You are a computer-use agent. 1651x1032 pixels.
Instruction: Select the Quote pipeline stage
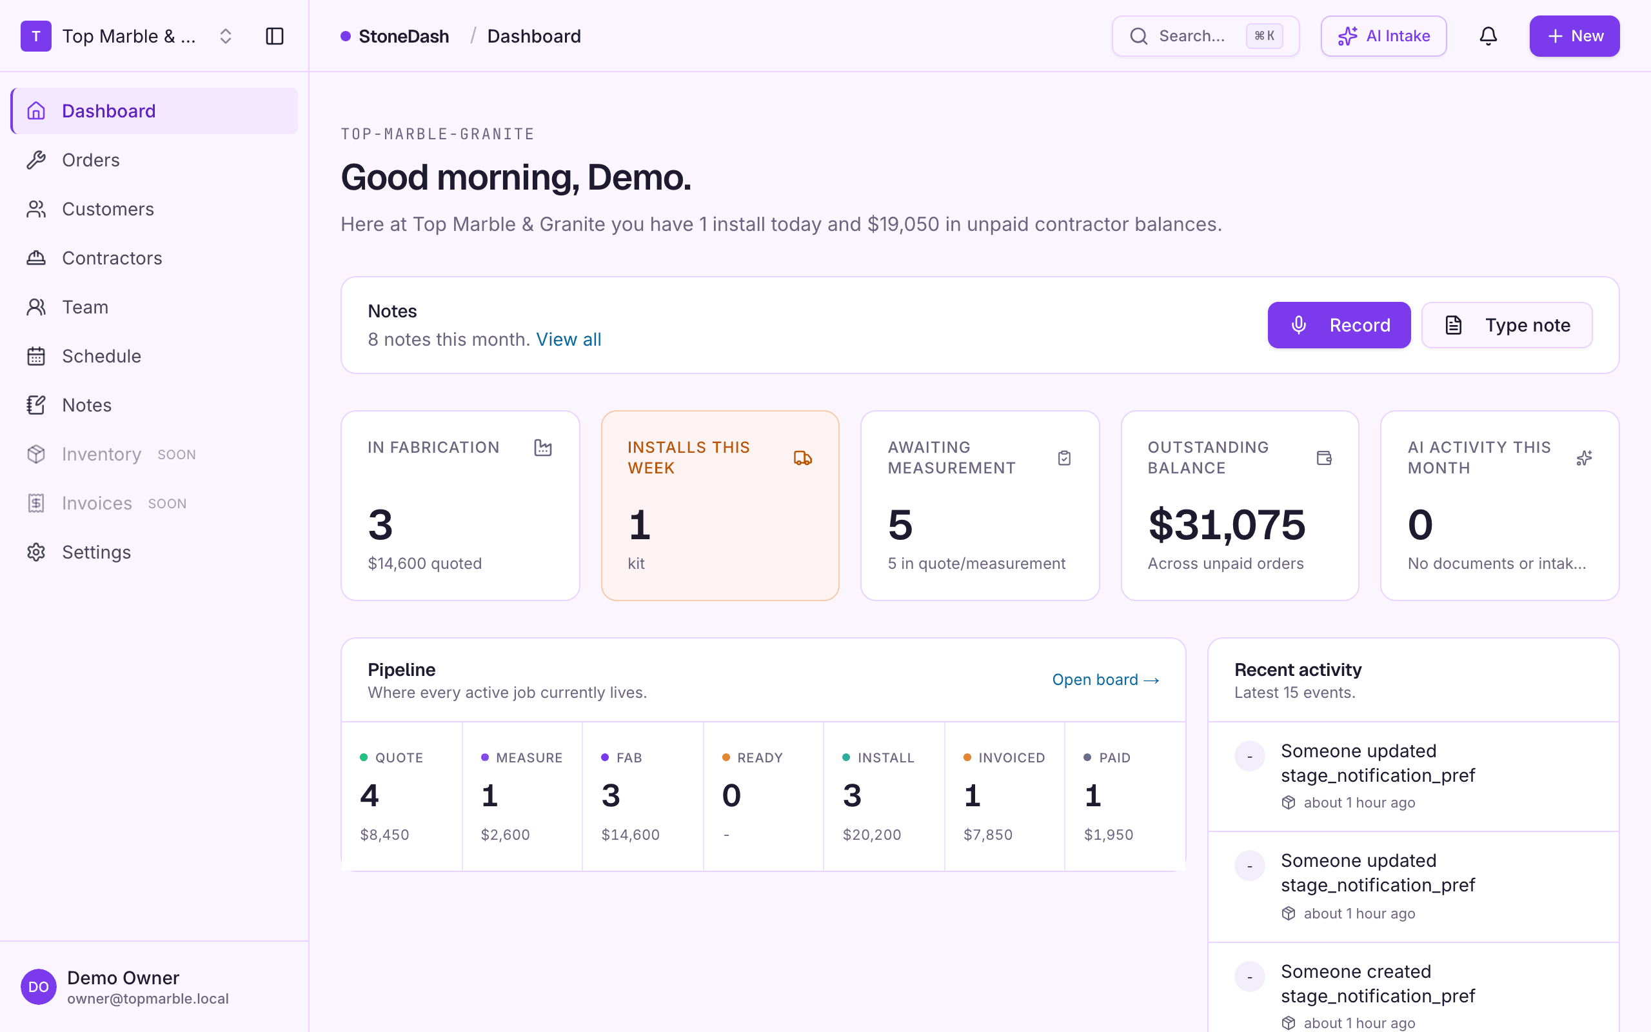[x=402, y=796]
